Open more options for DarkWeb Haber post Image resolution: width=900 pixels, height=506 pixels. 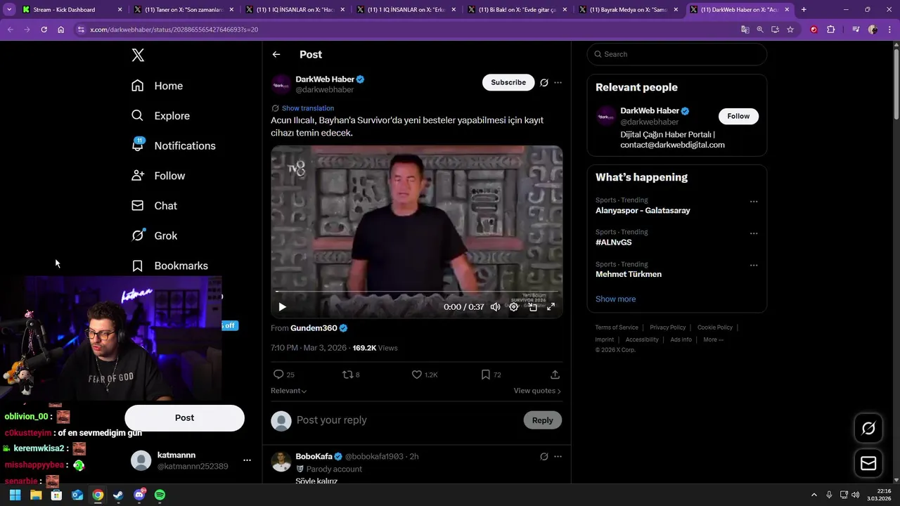(x=558, y=82)
